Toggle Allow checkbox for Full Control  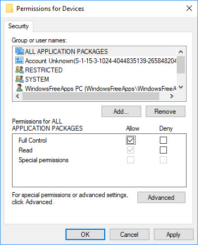[x=130, y=140]
